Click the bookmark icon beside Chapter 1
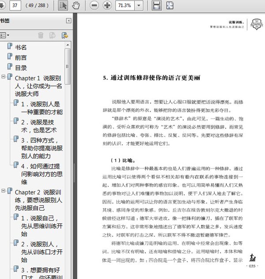Screen dimensions: 265x279 [x=10, y=77]
